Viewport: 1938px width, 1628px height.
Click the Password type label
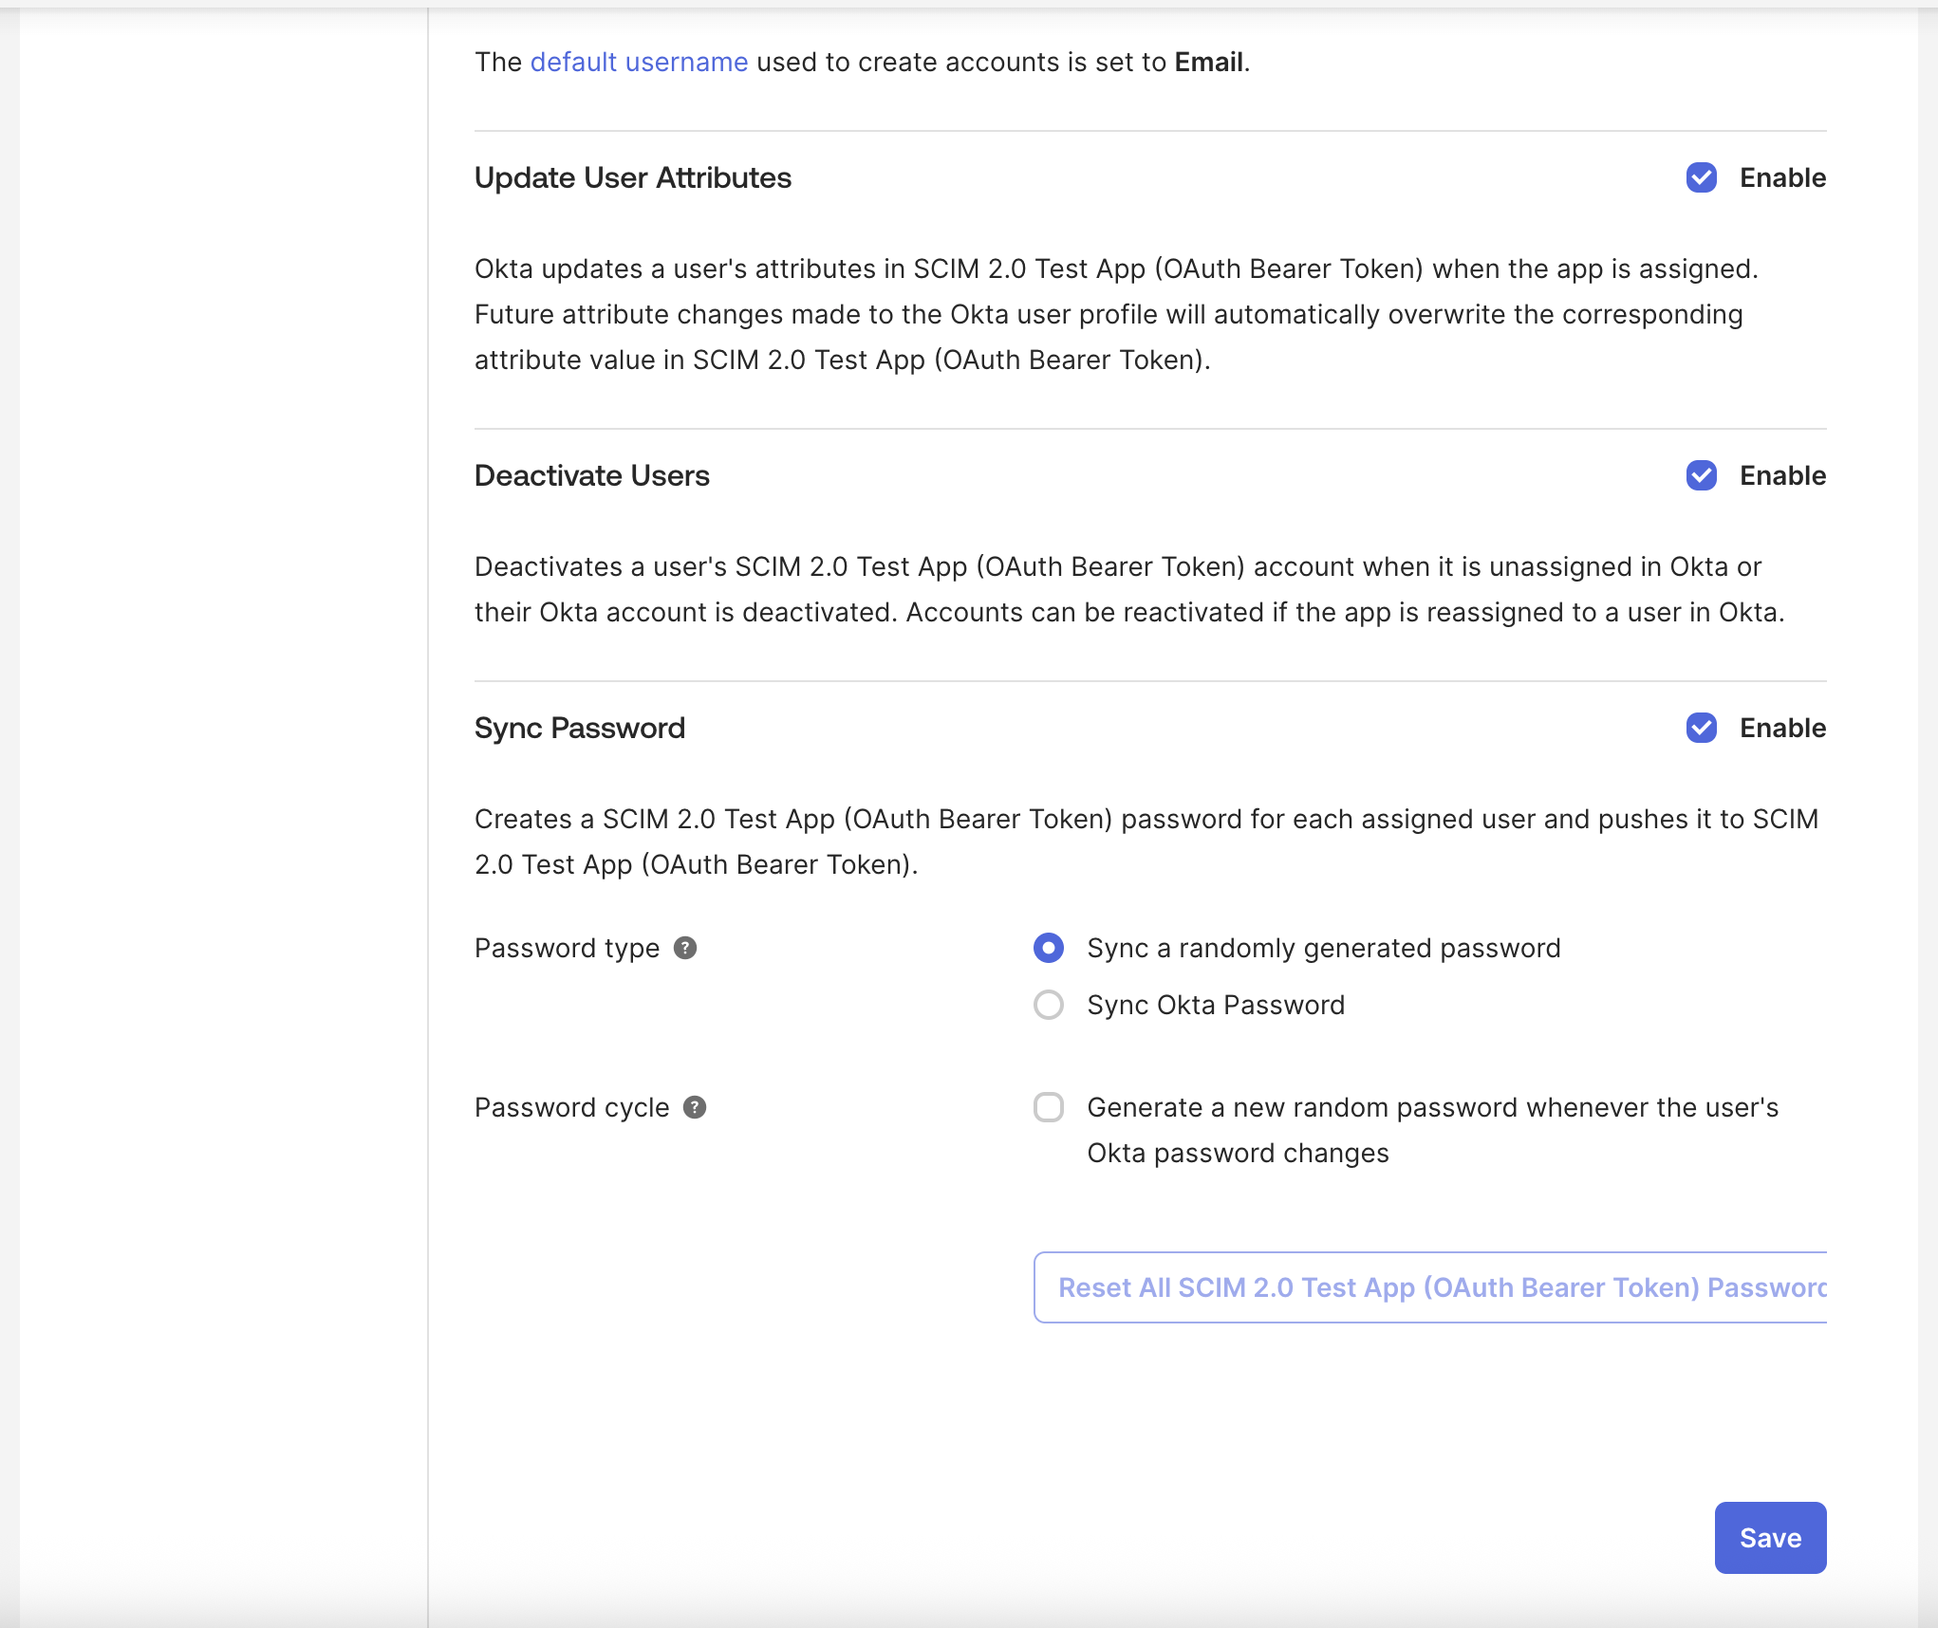click(x=566, y=948)
